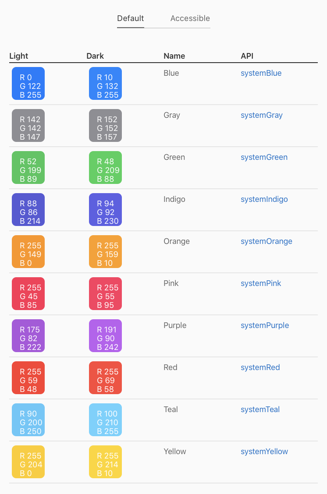This screenshot has height=494, width=327.
Task: Select the Default tab
Action: coord(130,18)
